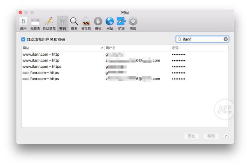Open the 标签页 Tabs preferences pane
Viewport: 250px width, 167px height.
coord(35,24)
